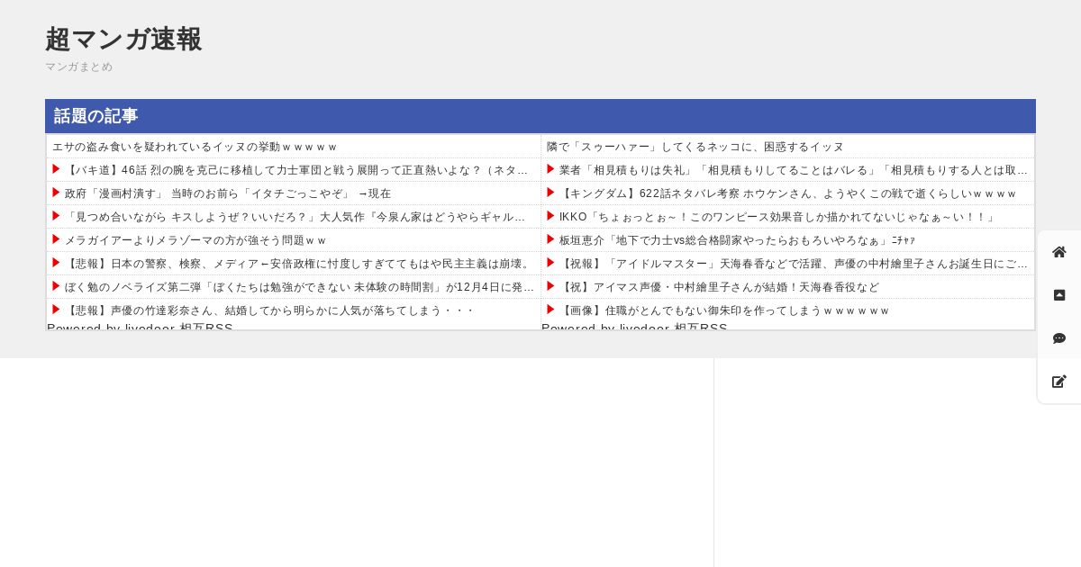1081x567 pixels.
Task: Open article メラガイアーよりメラゾーマの方が強そう問題
Action: point(195,240)
